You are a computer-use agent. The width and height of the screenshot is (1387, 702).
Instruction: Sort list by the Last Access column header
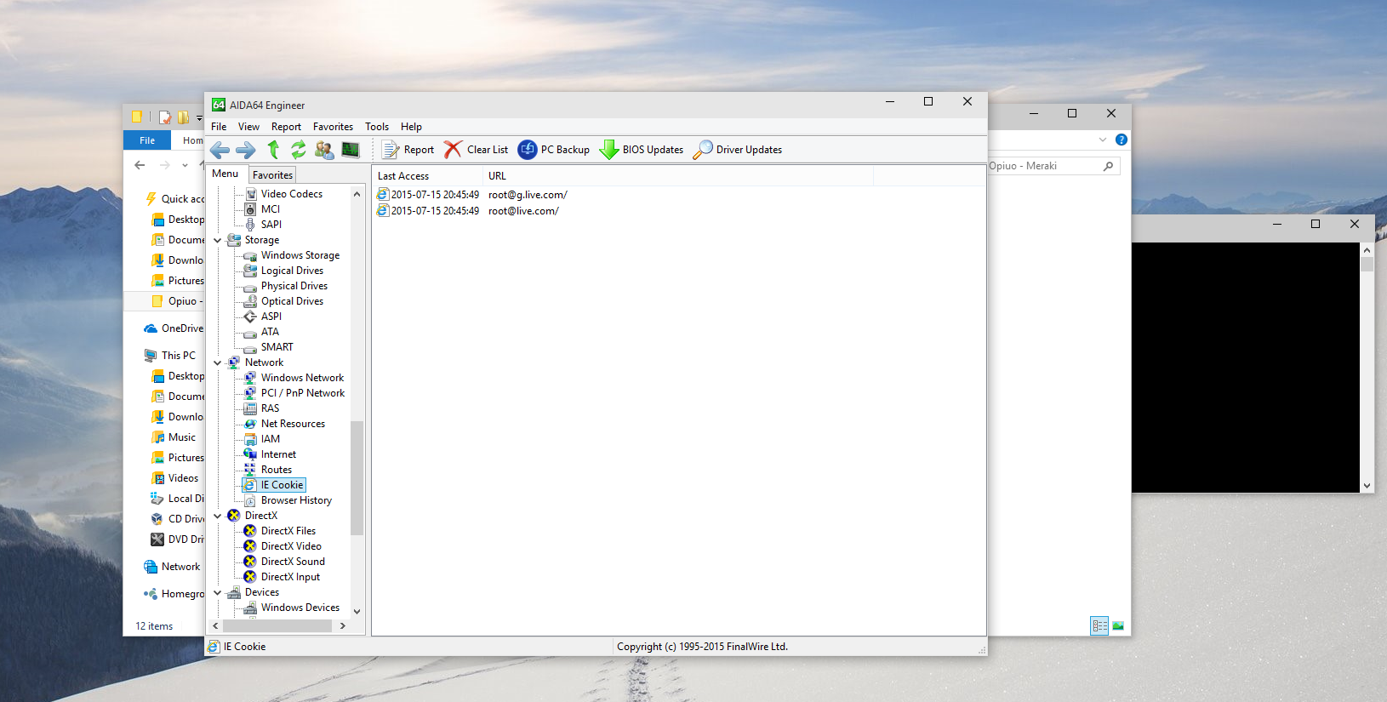pyautogui.click(x=428, y=176)
